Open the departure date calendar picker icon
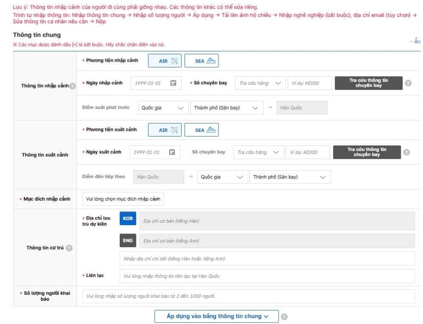This screenshot has height=324, width=423. (172, 152)
